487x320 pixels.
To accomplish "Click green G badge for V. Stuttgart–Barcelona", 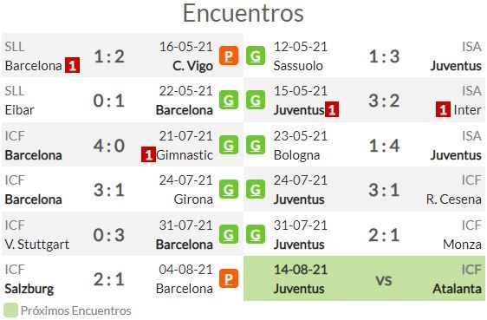I will (x=229, y=234).
